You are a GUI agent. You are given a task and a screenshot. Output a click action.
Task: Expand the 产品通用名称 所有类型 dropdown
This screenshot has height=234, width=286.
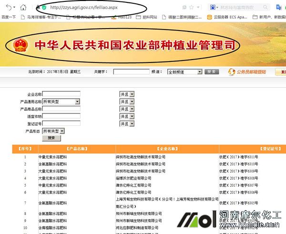[x=61, y=102]
